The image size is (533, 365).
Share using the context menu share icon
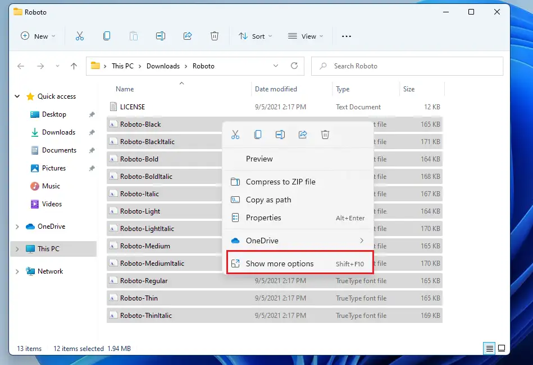click(x=303, y=135)
